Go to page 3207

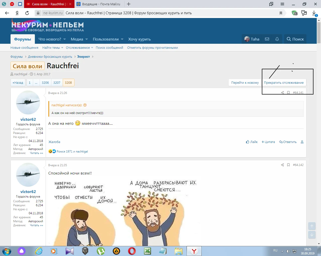tap(57, 83)
